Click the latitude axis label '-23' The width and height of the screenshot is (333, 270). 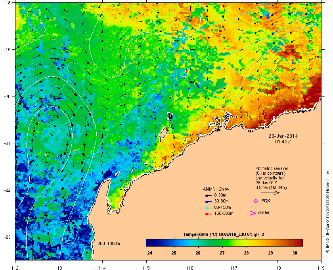coord(7,237)
